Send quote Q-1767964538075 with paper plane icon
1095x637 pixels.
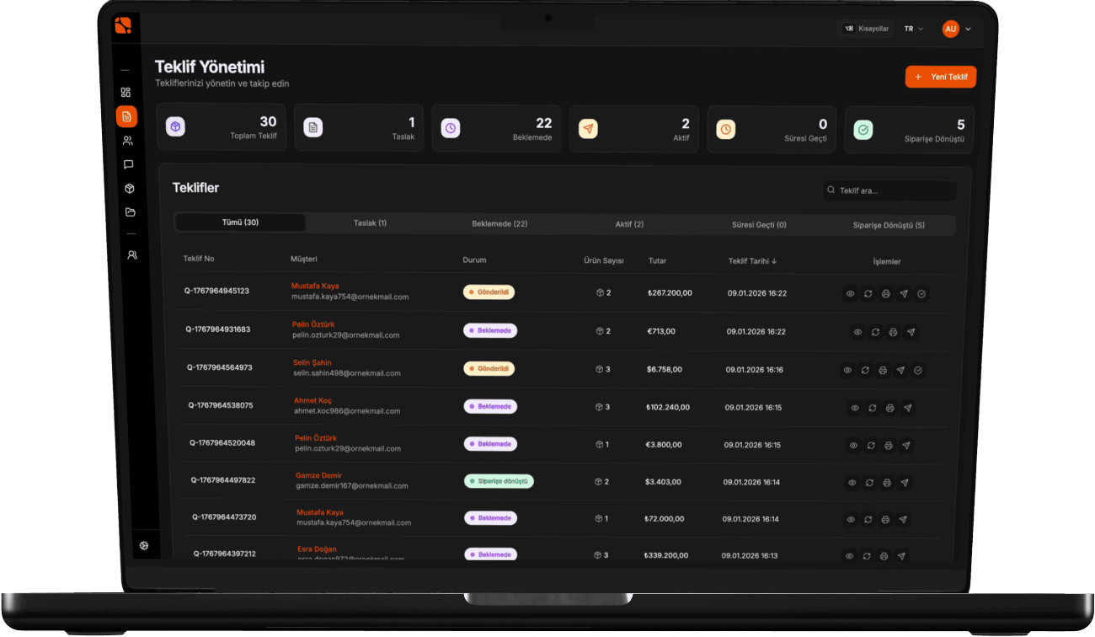tap(907, 408)
